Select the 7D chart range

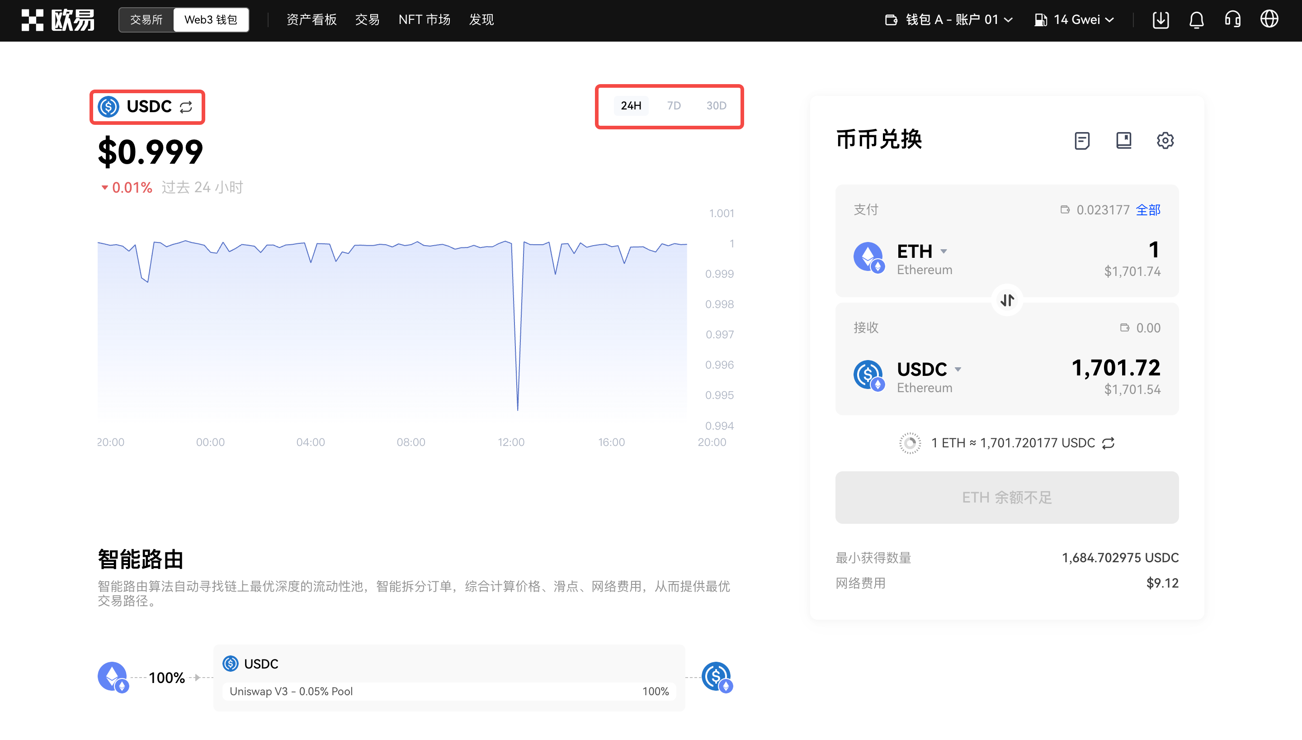[x=673, y=106]
